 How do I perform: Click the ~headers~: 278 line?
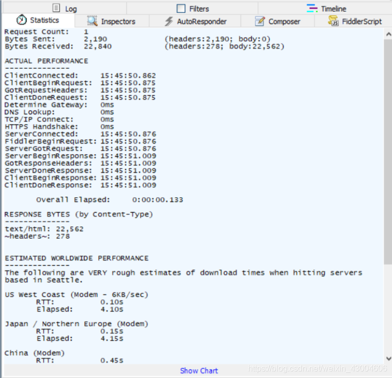pos(37,236)
